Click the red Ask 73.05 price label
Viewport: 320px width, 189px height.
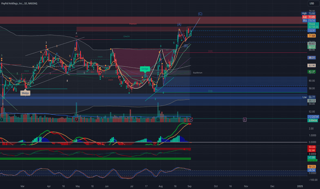tap(309, 17)
